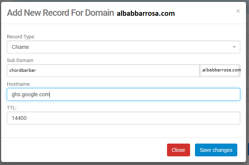Viewport: 249px width, 165px height.
Task: Click the Sub Domain label
Action: pos(20,60)
